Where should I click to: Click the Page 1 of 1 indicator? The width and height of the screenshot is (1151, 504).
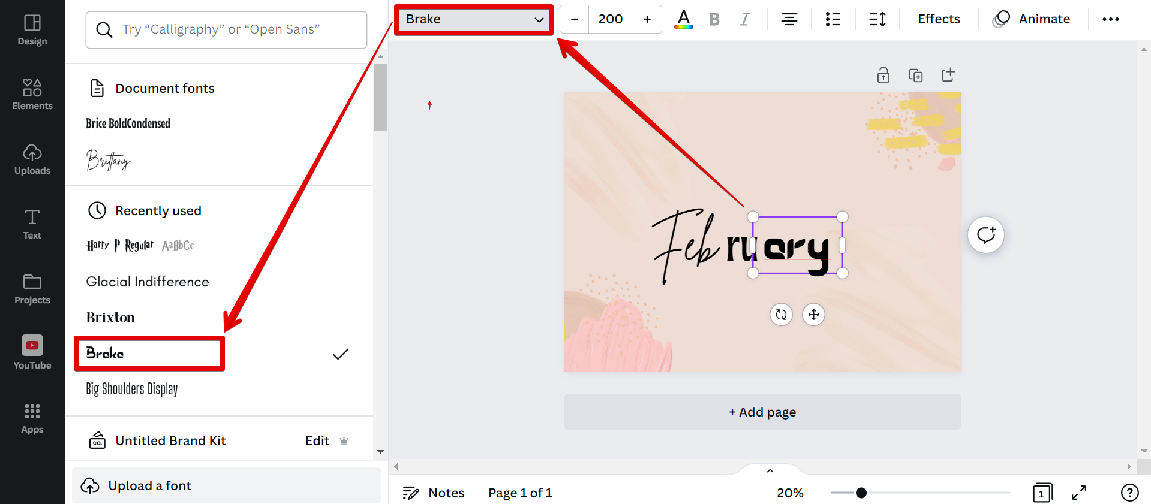520,493
